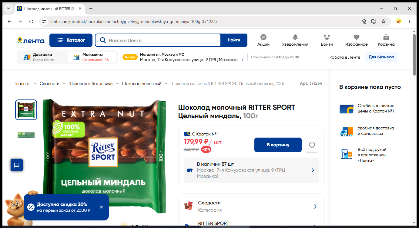Screen dimensions: 419x228
Task: Open the Каталог menu
Action: tap(71, 40)
